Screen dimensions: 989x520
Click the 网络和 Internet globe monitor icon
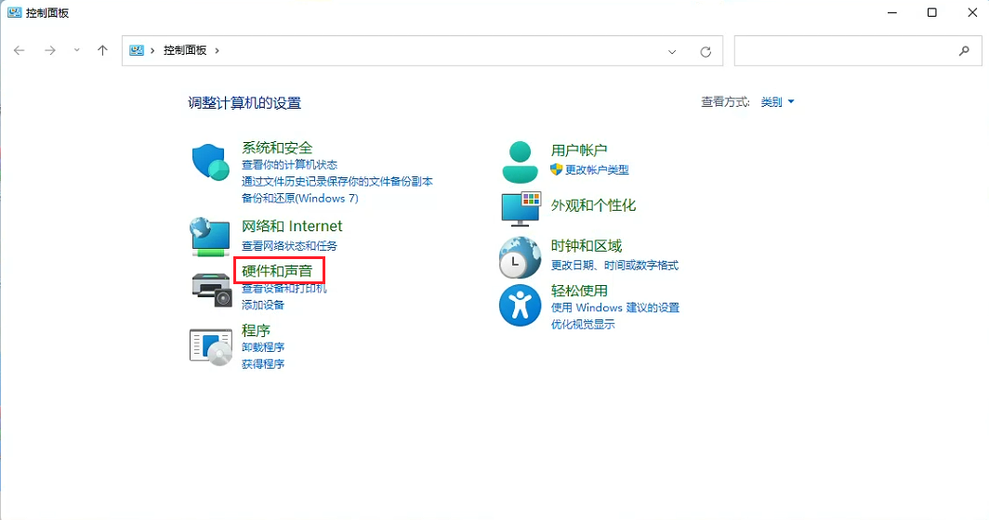[210, 237]
